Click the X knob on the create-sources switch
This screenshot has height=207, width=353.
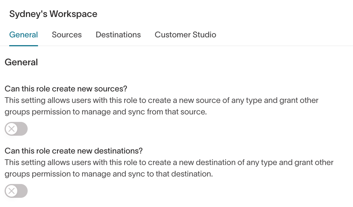[x=12, y=129]
